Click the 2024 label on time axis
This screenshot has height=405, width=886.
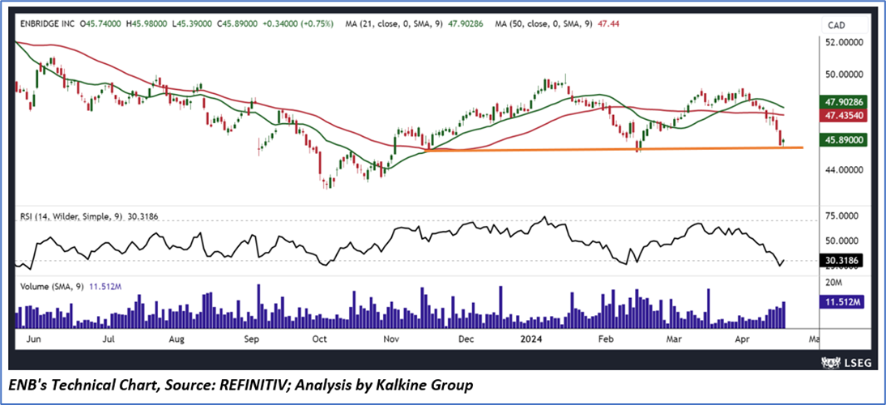(x=531, y=339)
